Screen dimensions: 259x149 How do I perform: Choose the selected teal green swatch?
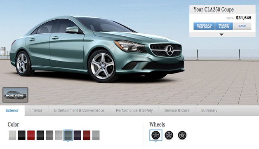click(x=68, y=135)
